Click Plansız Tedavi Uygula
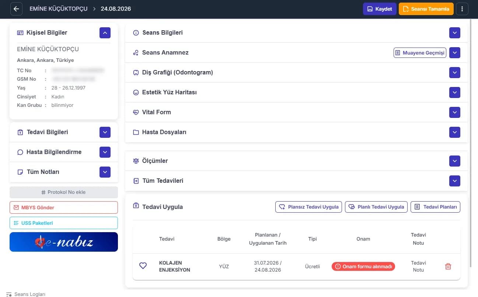Image resolution: width=478 pixels, height=297 pixels. tap(309, 207)
